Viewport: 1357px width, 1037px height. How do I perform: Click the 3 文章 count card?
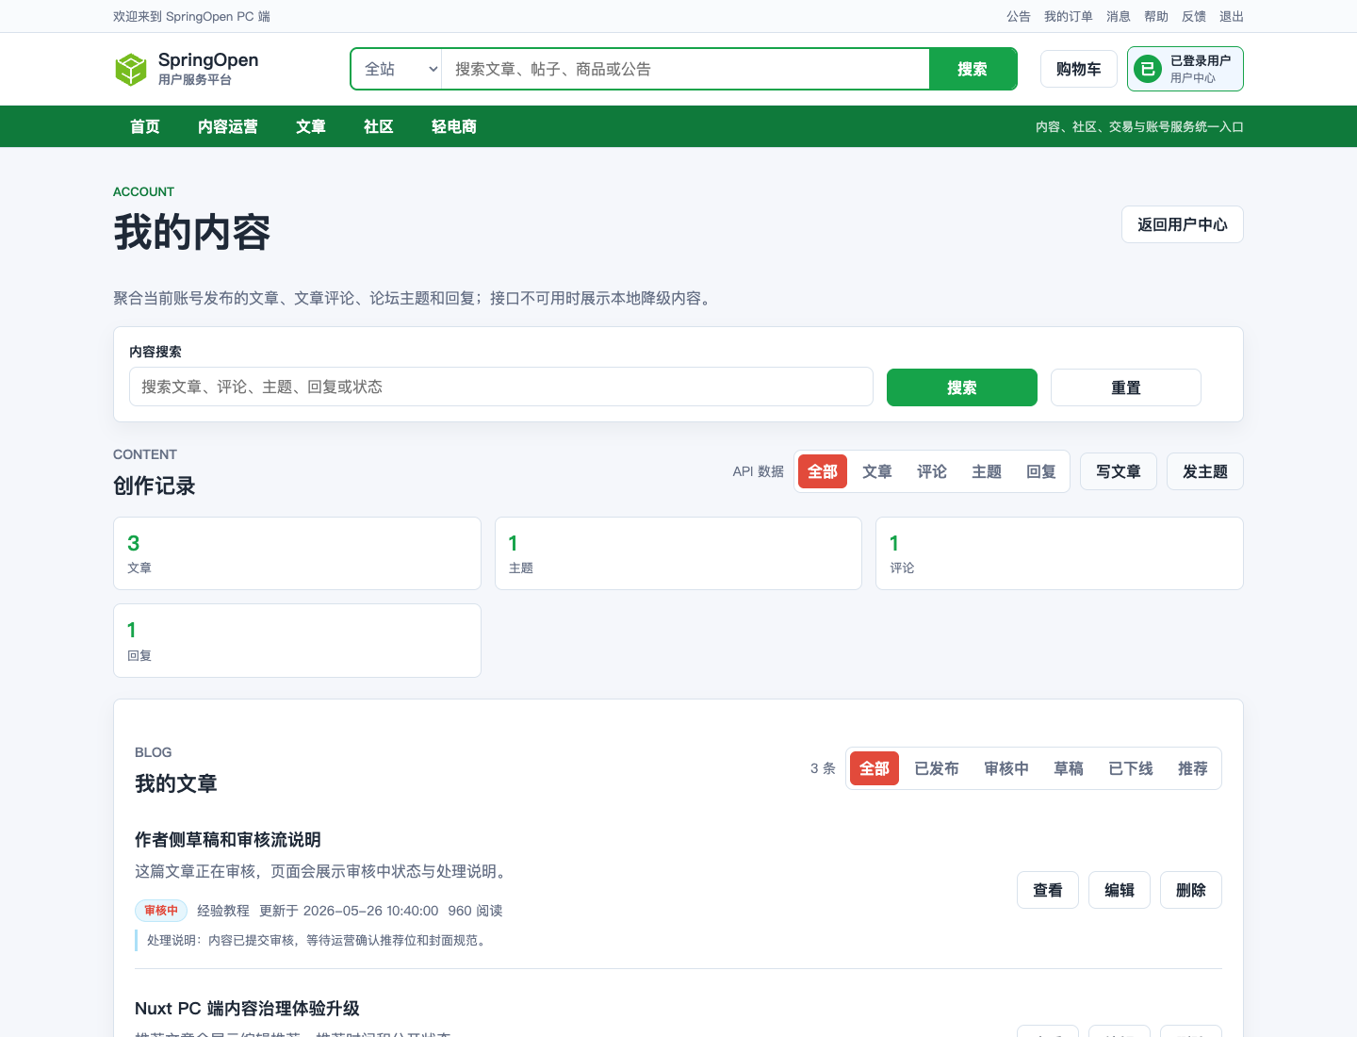coord(297,553)
